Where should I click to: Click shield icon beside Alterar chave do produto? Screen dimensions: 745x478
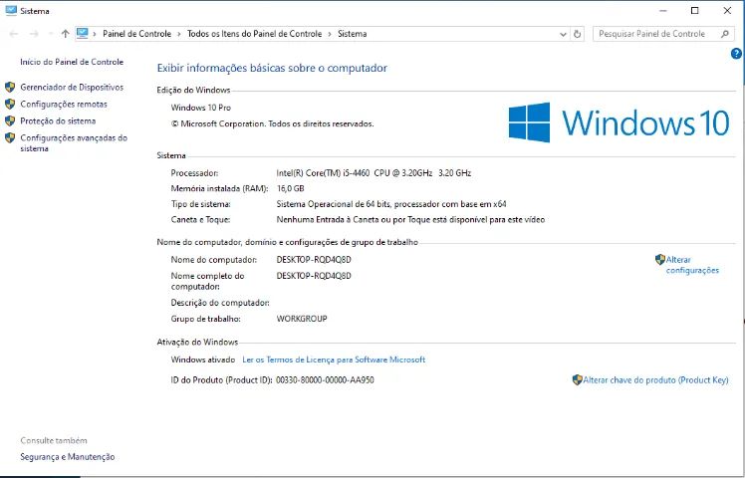tap(578, 380)
